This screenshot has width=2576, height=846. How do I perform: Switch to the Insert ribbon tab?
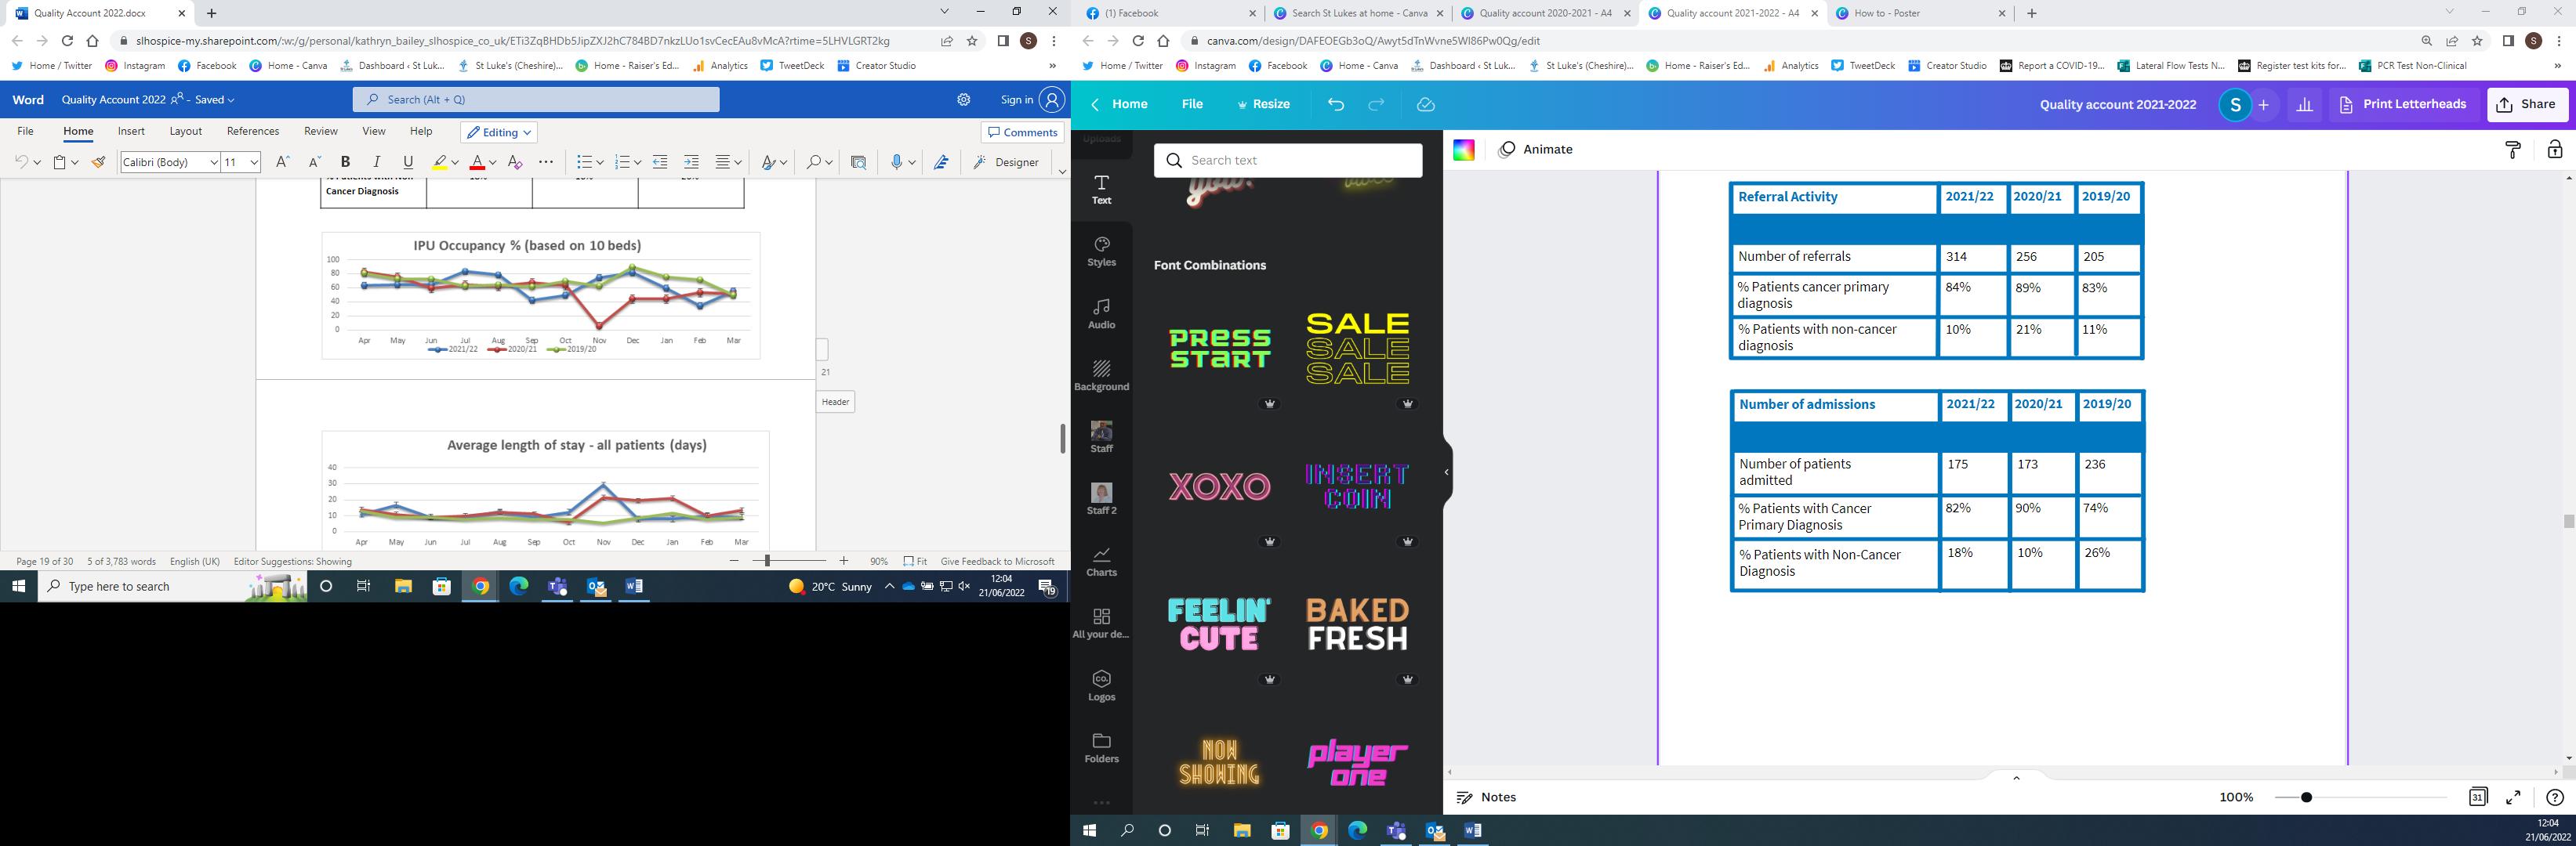tap(131, 131)
